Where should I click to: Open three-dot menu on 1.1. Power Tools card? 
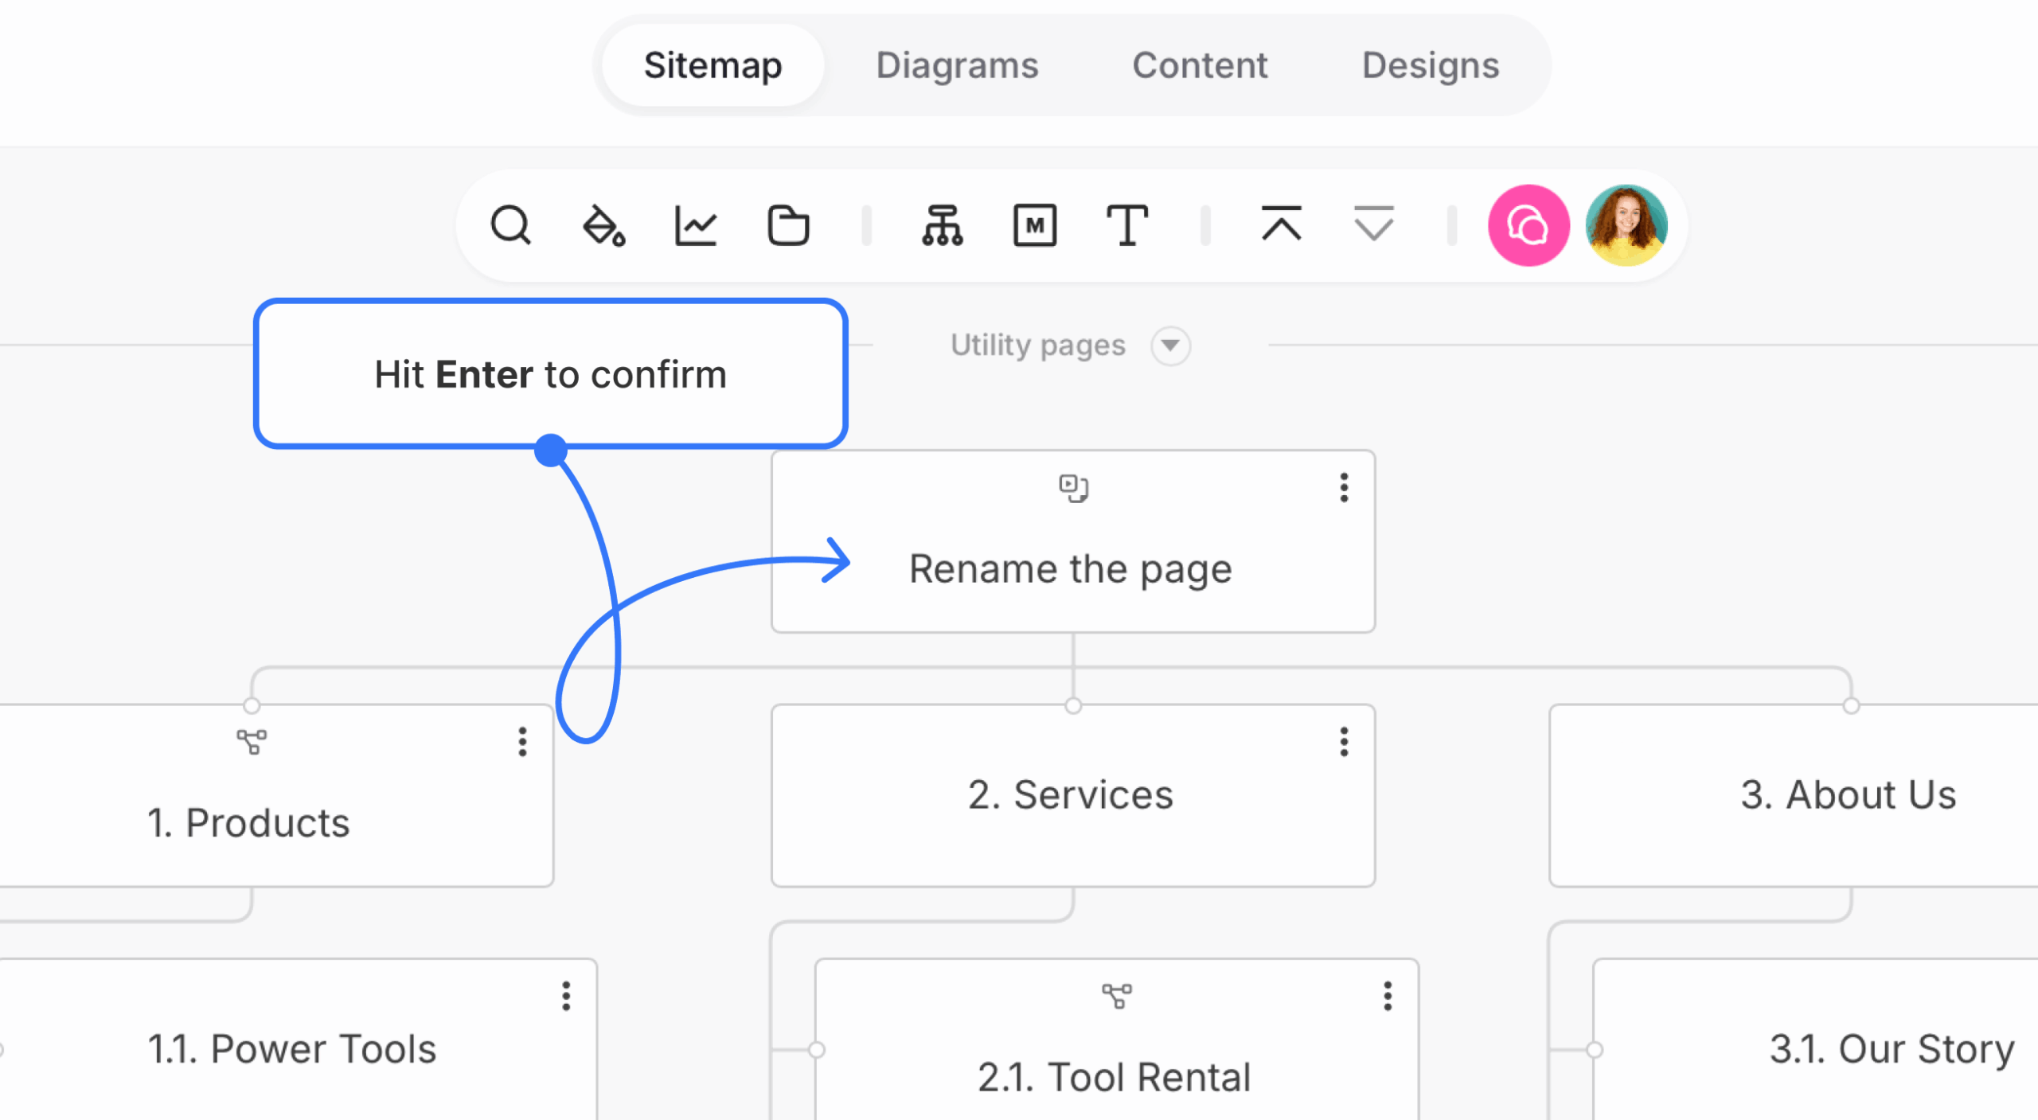point(566,995)
